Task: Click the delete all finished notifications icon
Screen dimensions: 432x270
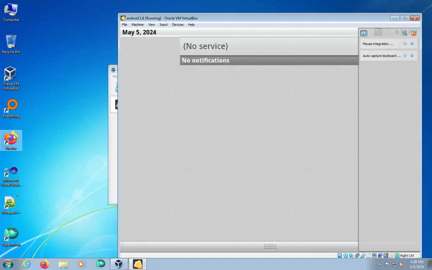Action: (413, 33)
